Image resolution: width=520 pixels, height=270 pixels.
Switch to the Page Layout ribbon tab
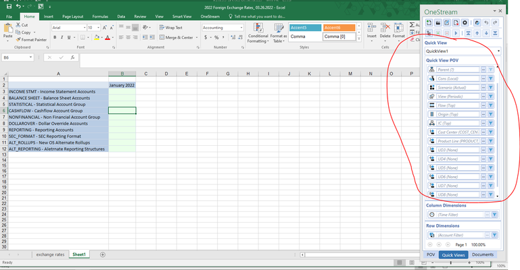click(x=72, y=17)
